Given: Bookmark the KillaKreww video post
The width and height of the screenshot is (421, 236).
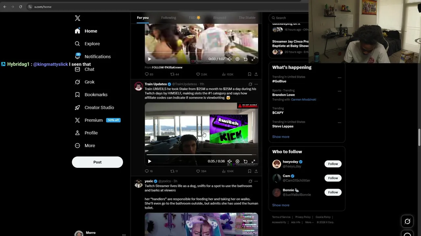Looking at the screenshot, I should click(250, 74).
